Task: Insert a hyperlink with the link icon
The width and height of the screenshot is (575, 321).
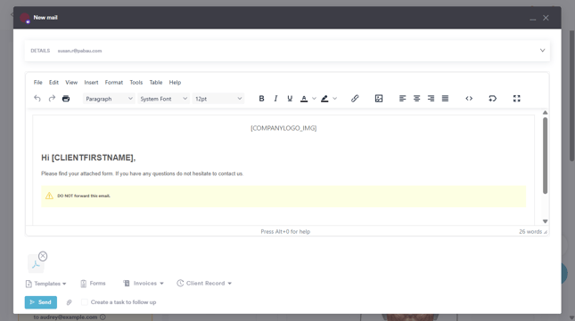Action: pos(355,99)
